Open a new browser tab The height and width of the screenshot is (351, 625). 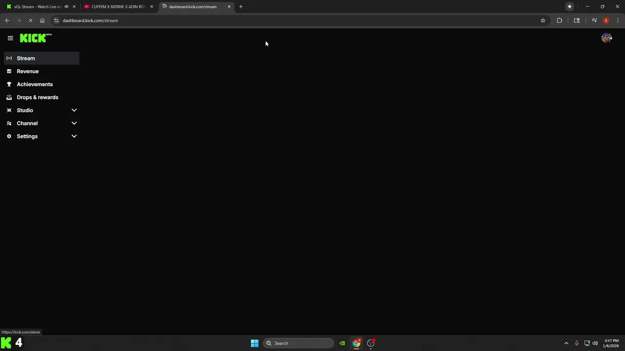click(x=241, y=6)
